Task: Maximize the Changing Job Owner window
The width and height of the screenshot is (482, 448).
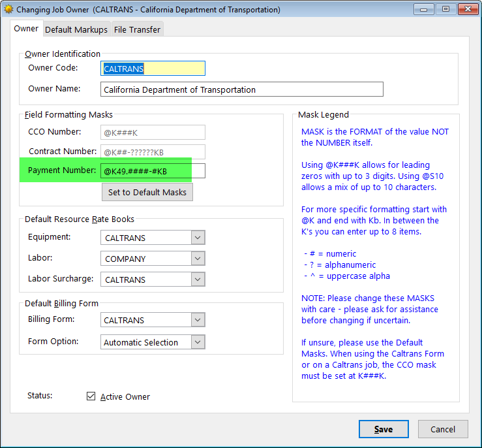Action: pos(445,9)
